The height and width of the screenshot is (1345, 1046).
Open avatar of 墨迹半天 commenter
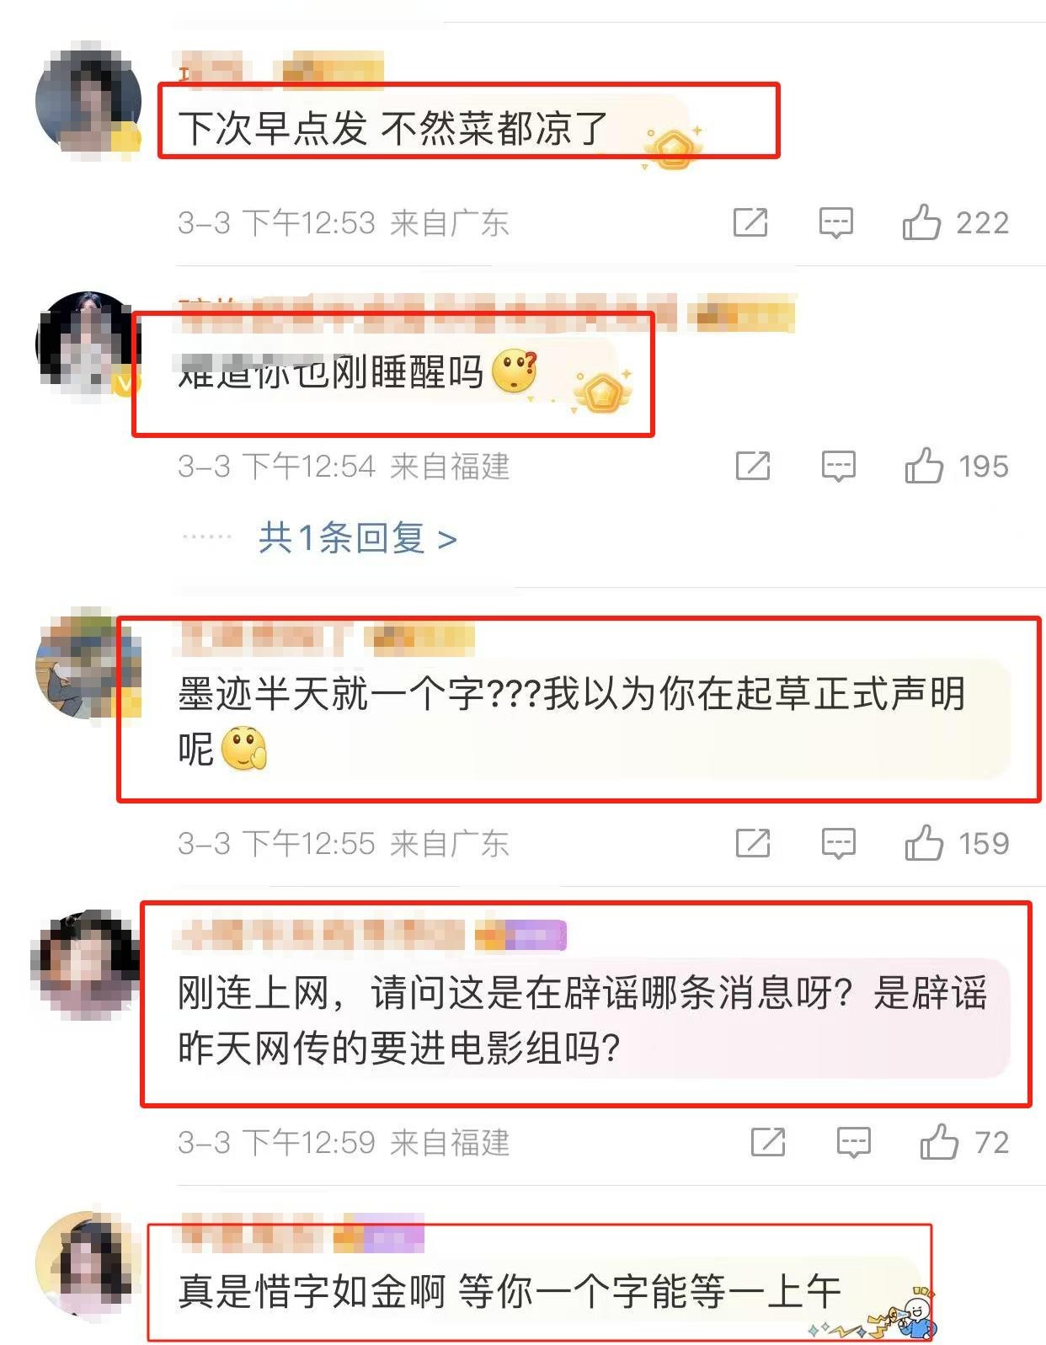click(x=88, y=662)
